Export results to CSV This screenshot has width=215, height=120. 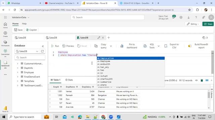tap(172, 46)
